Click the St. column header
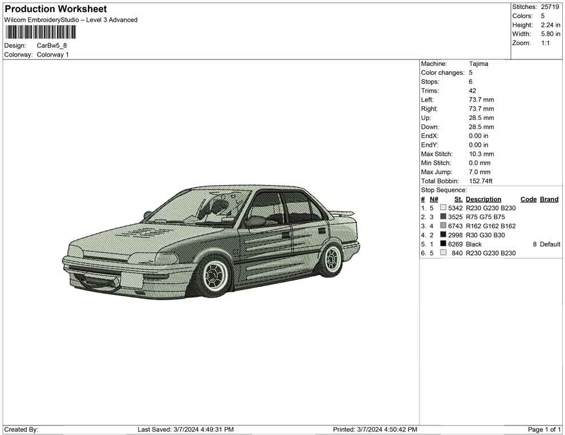This screenshot has height=435, width=565. click(458, 199)
